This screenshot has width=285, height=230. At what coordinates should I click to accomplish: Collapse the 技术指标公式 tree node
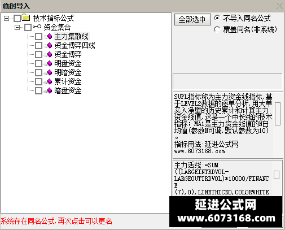[7, 18]
